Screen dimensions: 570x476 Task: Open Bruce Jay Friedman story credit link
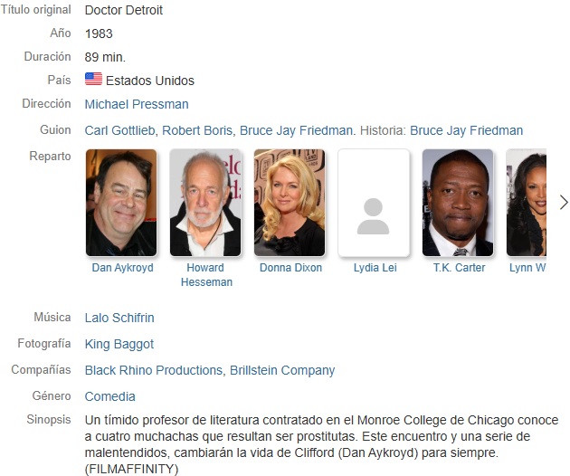click(466, 130)
